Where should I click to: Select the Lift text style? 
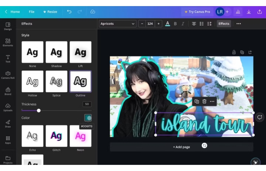point(81,52)
